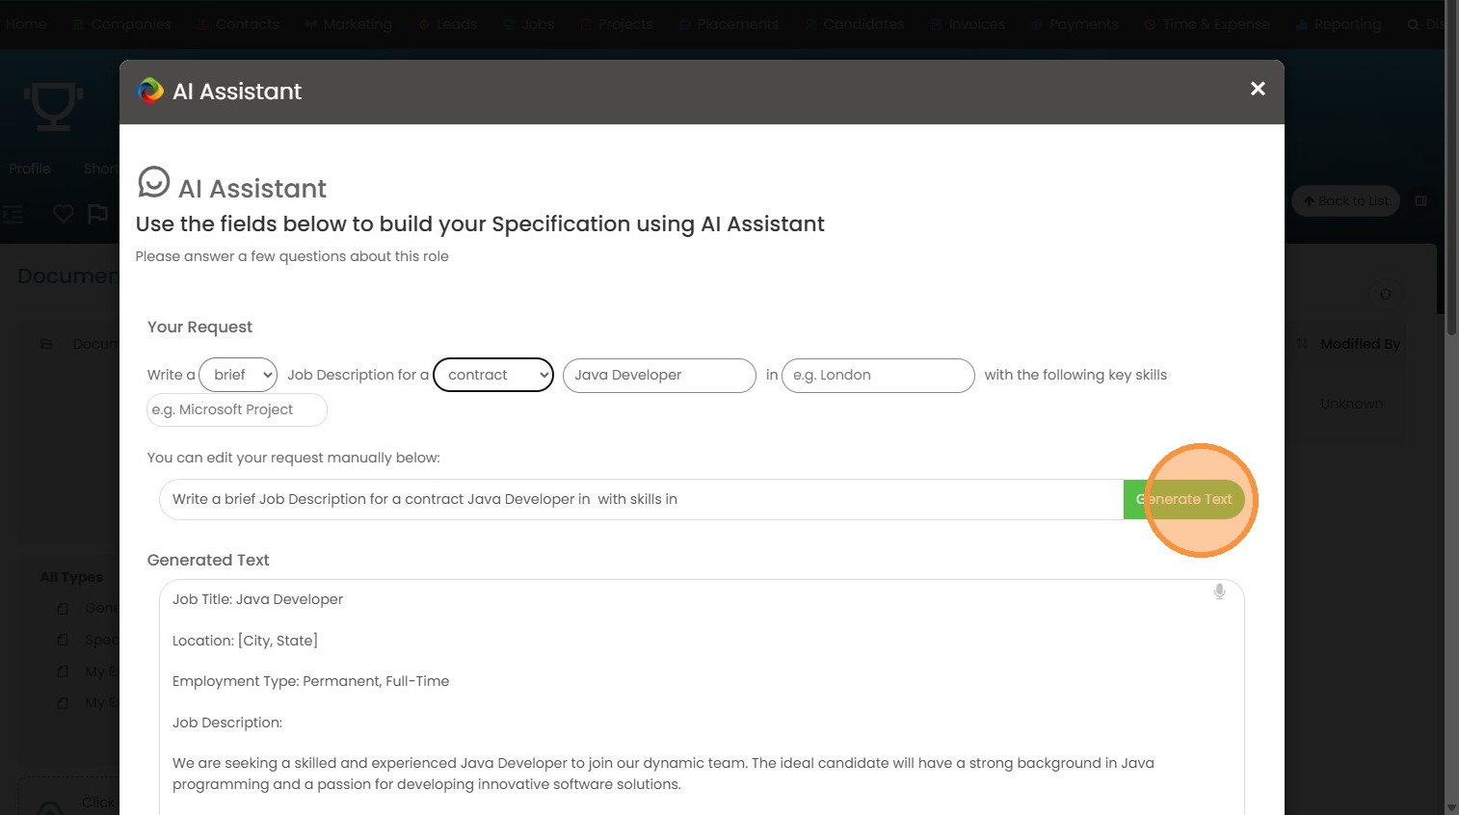Open the Companies menu
This screenshot has width=1459, height=815.
[122, 24]
